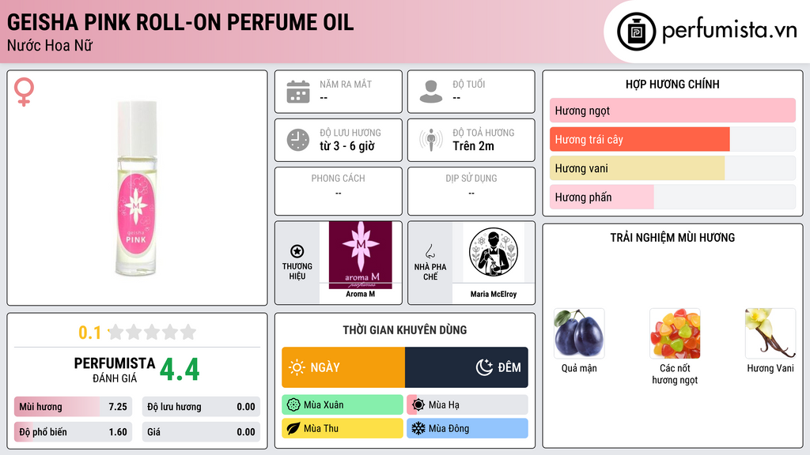The image size is (810, 455).
Task: Select the Ngày daytime block
Action: tap(343, 367)
